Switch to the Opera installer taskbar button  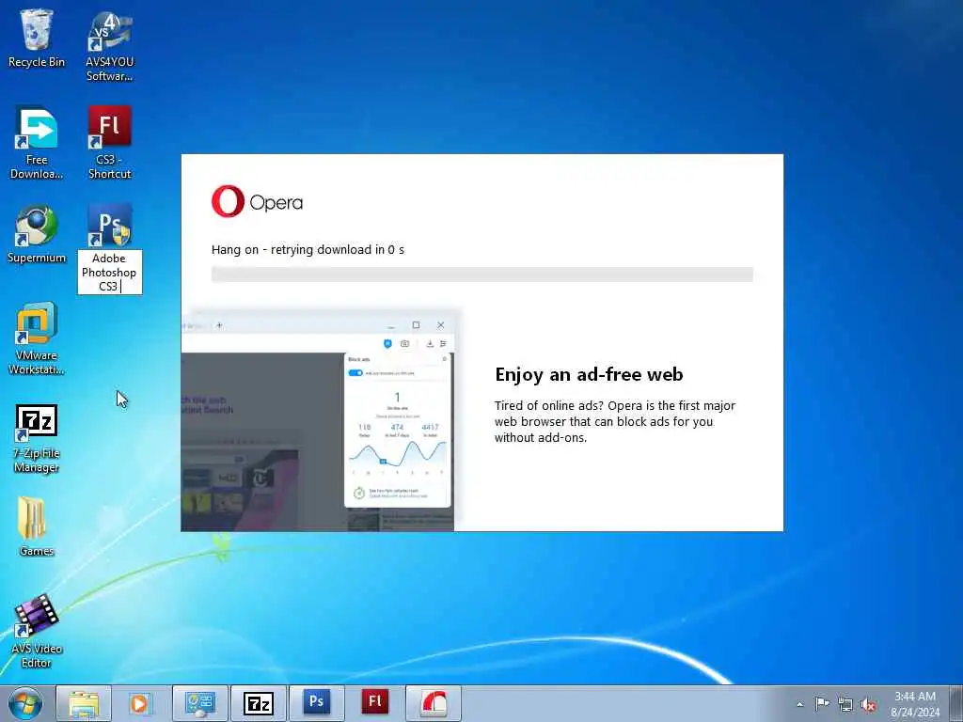(433, 703)
